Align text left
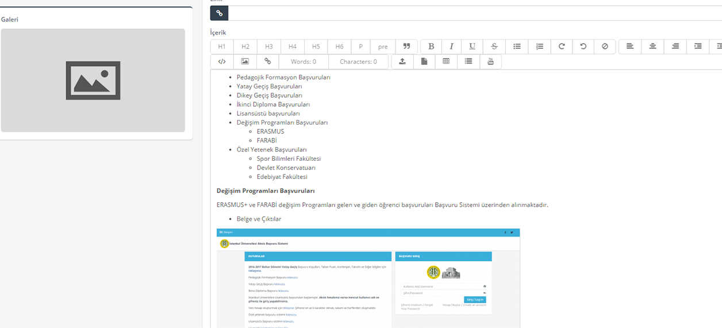The image size is (722, 328). coord(630,47)
